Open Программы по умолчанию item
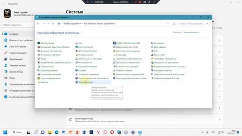Viewport: 242px width, 136px height. [164, 63]
